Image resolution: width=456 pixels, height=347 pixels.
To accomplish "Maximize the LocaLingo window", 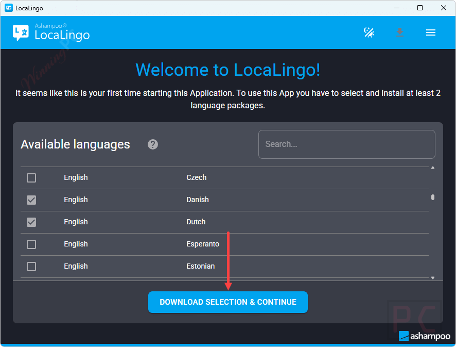I will (419, 8).
